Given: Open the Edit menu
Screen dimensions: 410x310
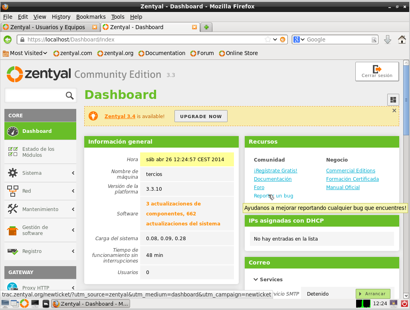Looking at the screenshot, I should tap(23, 17).
